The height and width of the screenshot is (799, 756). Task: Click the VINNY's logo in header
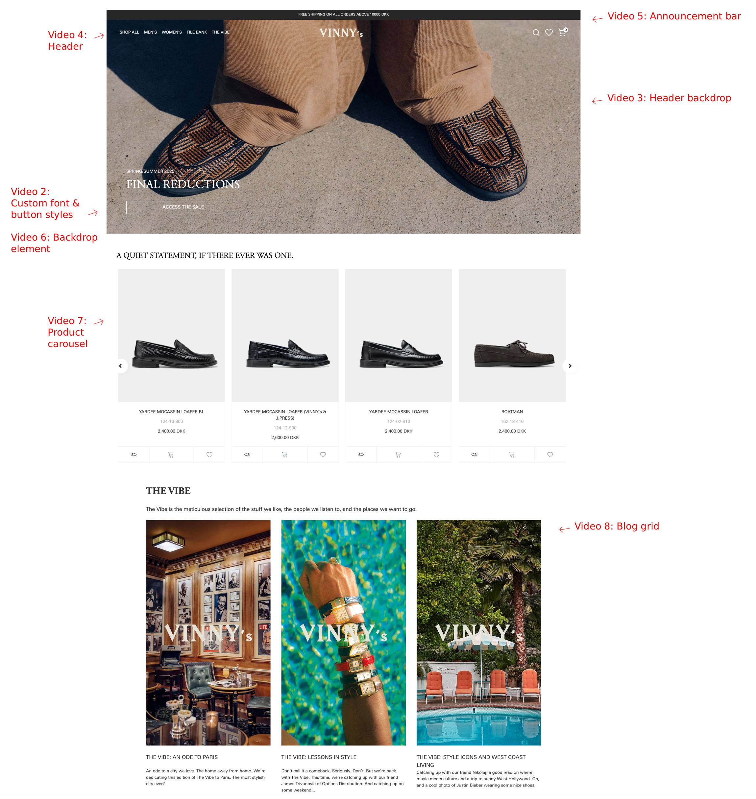click(341, 33)
